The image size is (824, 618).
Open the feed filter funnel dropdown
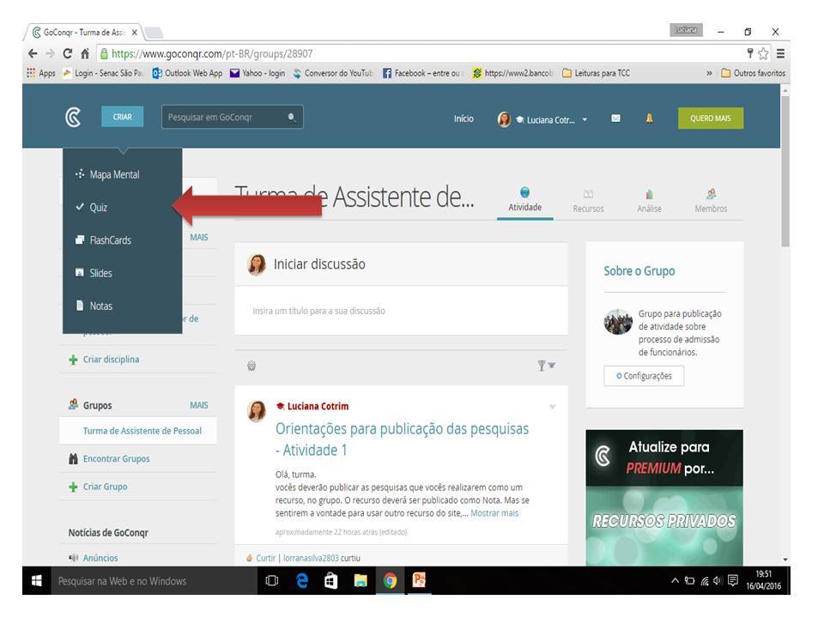(546, 366)
